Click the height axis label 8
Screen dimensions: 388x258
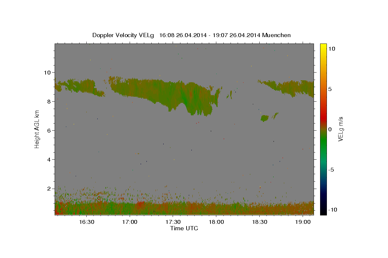tap(49, 101)
